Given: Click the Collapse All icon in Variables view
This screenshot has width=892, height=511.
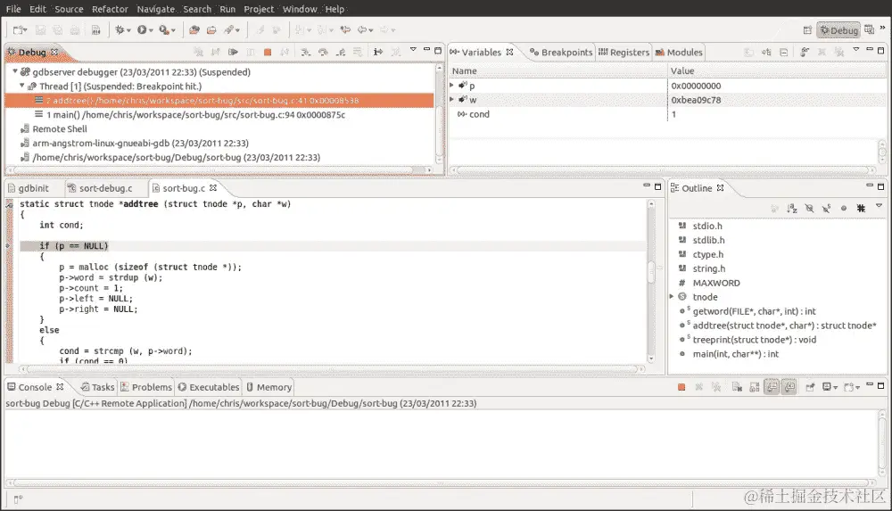Looking at the screenshot, I should click(783, 52).
